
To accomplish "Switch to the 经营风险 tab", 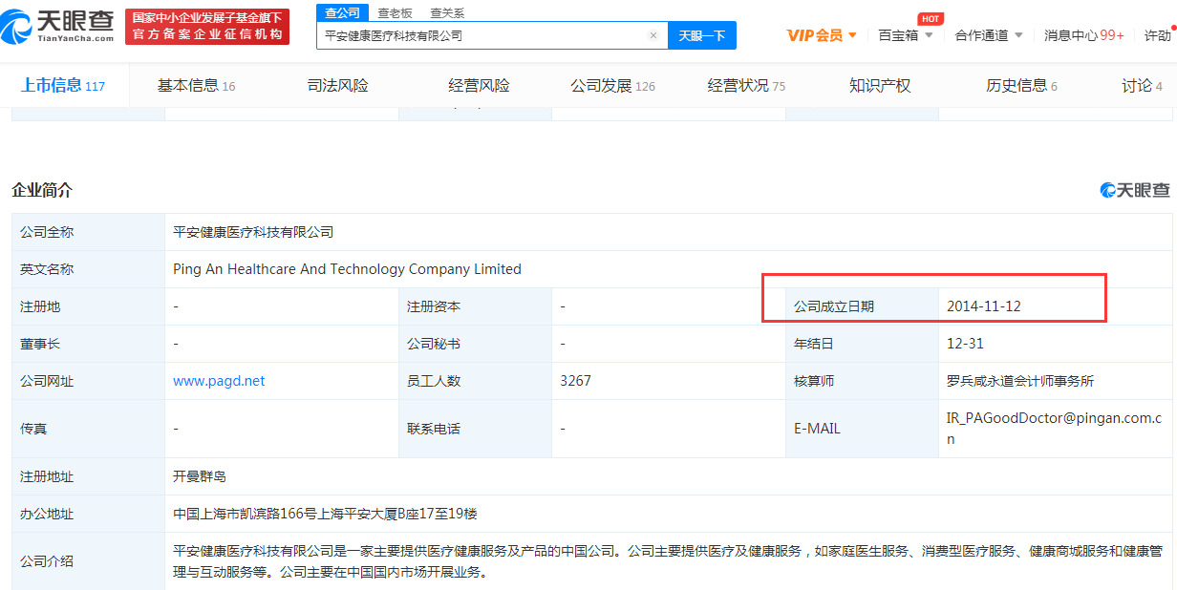I will 479,86.
